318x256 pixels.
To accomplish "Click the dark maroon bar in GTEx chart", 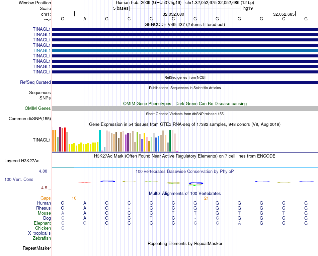I will 60,139.
